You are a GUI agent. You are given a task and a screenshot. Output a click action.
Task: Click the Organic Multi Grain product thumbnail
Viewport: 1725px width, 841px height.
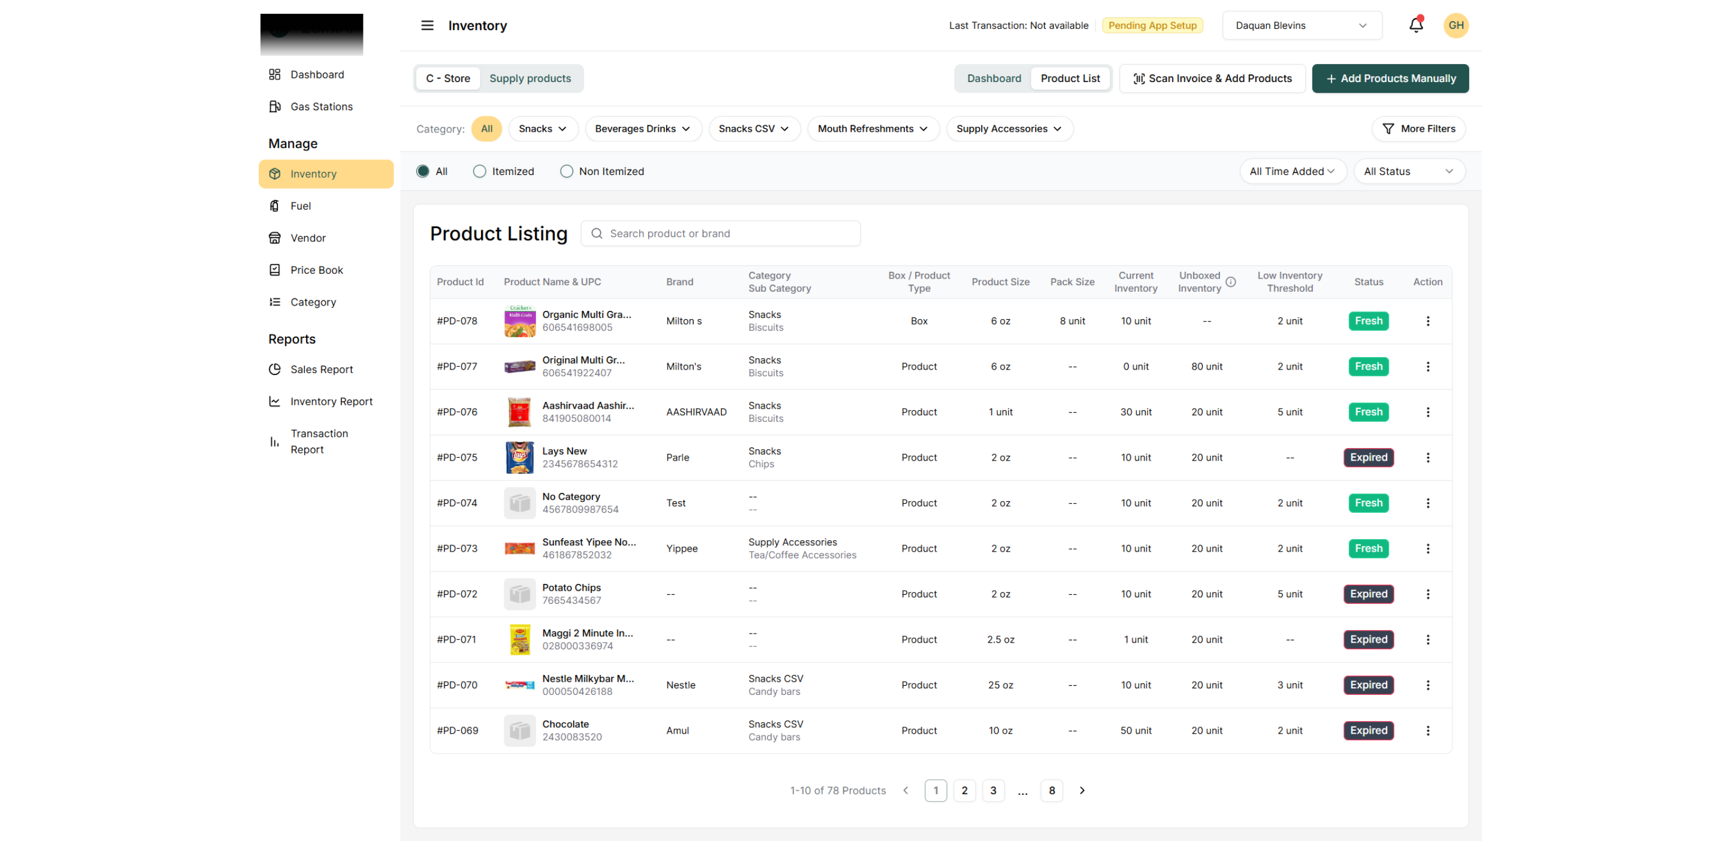(x=520, y=320)
